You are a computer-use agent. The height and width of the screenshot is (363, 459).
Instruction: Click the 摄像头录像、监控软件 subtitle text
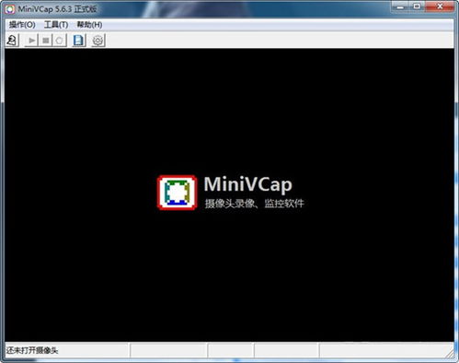point(254,204)
